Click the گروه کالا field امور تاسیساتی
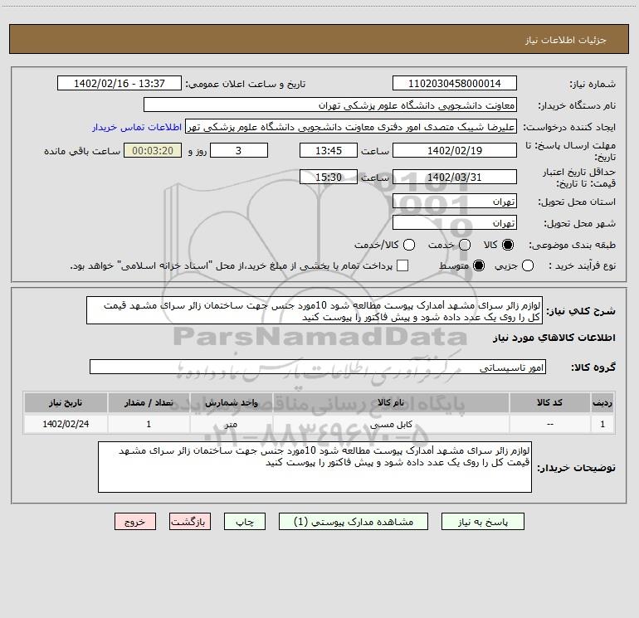Viewport: 639px width, 618px height. click(x=318, y=367)
